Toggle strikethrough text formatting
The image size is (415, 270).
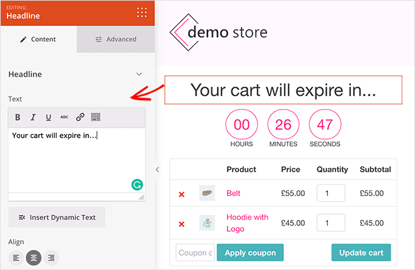click(64, 117)
